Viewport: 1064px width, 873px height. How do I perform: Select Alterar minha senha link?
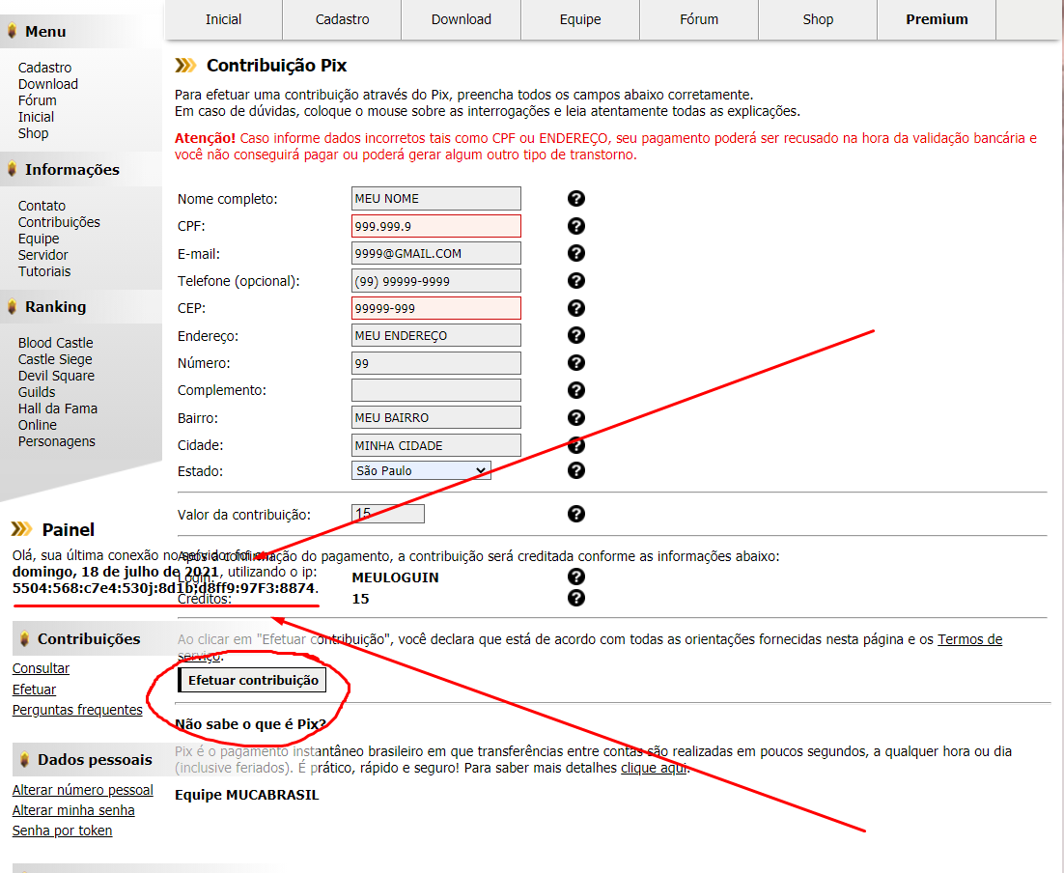click(73, 810)
